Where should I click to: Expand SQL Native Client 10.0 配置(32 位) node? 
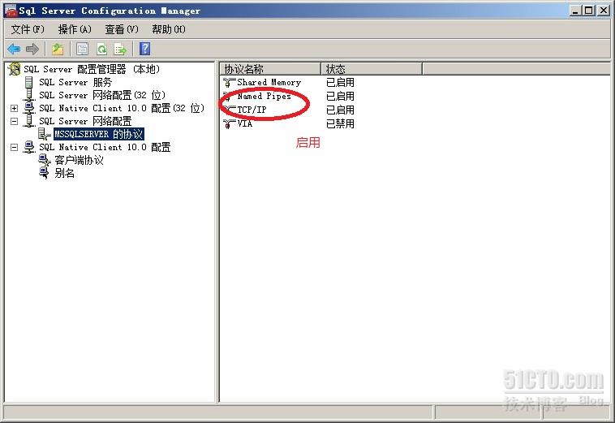[14, 108]
